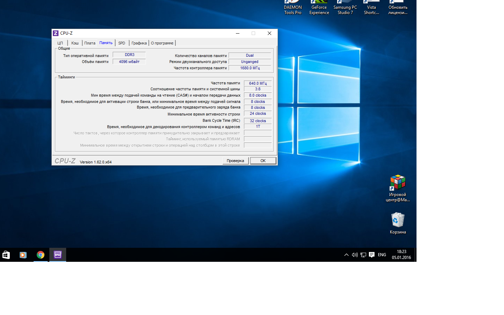The image size is (504, 315).
Task: Launch Google Chrome from the taskbar
Action: (41, 255)
